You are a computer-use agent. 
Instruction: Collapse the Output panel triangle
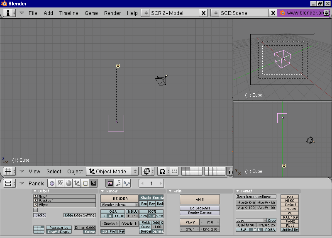(x=35, y=191)
